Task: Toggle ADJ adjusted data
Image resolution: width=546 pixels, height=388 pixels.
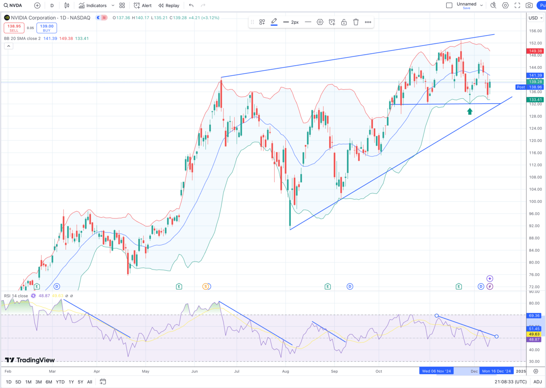Action: 538,382
